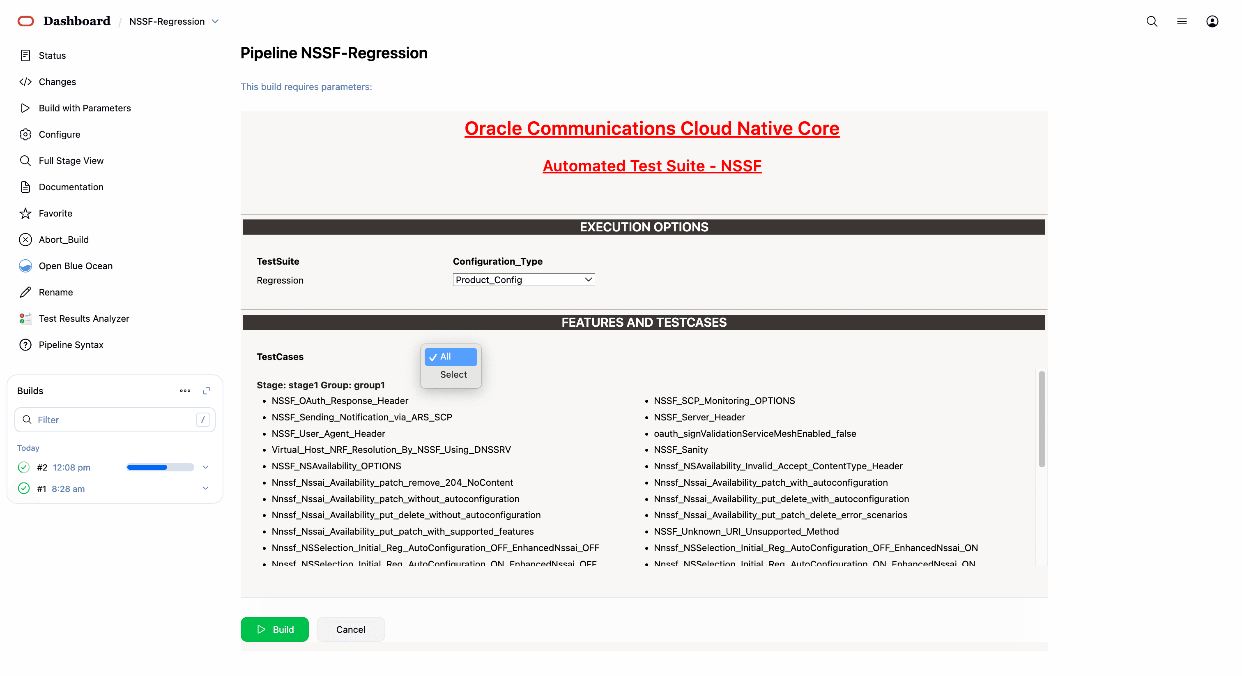Viewport: 1242px width, 676px height.
Task: Click the Filter builds input field
Action: point(115,420)
